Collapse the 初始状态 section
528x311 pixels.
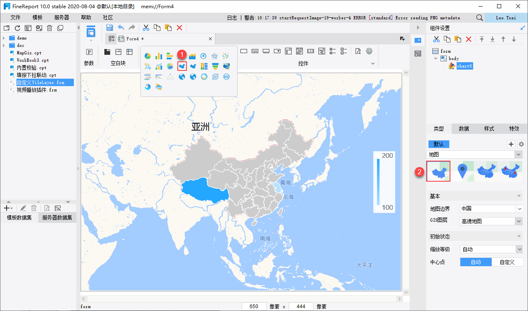tap(519, 237)
